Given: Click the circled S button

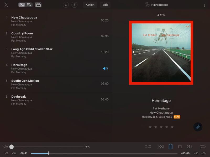Looking at the screenshot, I should point(74,5).
